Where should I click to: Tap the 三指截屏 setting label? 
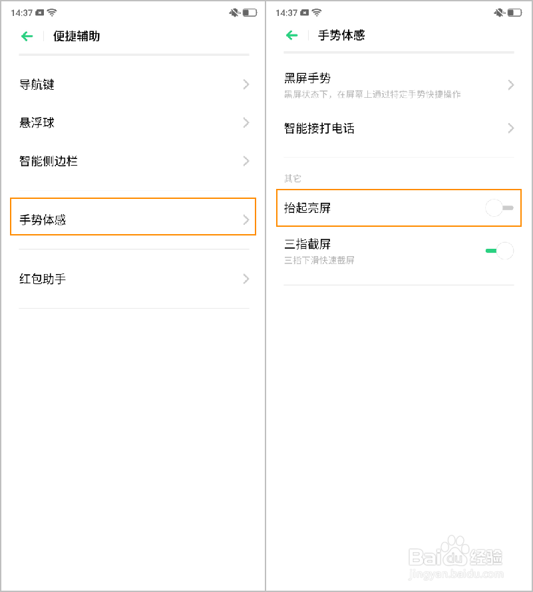click(307, 245)
